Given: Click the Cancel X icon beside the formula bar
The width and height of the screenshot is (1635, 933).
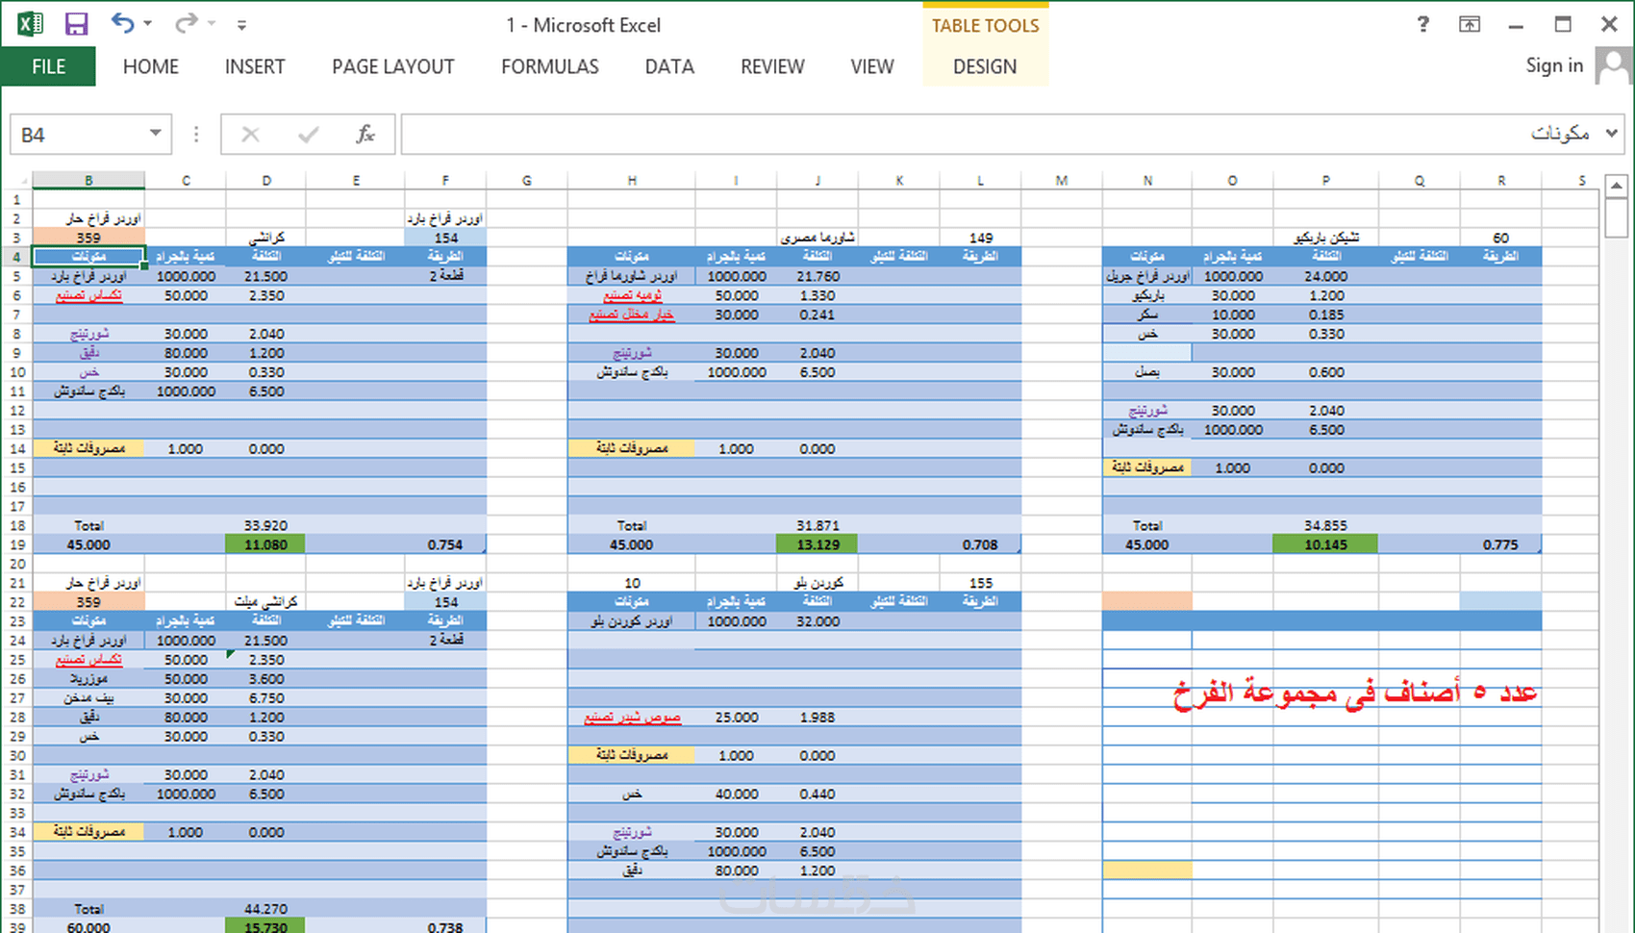Looking at the screenshot, I should click(x=250, y=135).
